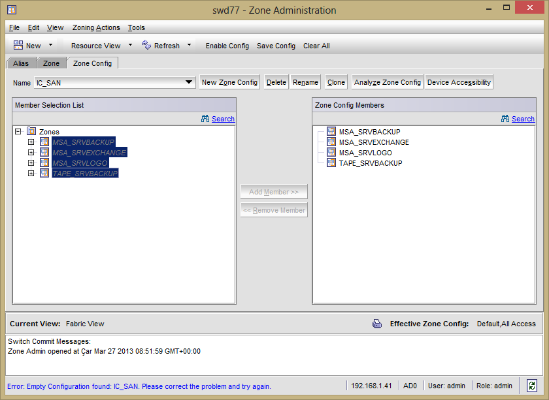Select TAPE_SRVBACKUP in Member Selection List

tap(85, 173)
